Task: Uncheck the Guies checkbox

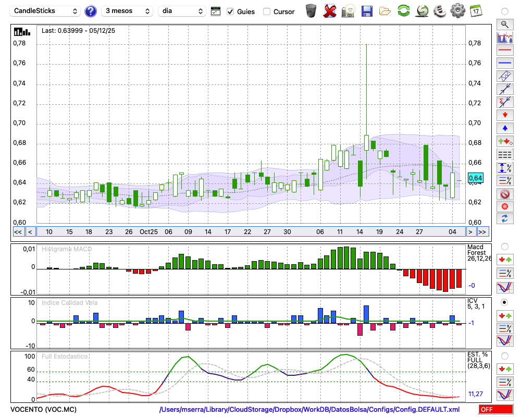Action: 230,11
